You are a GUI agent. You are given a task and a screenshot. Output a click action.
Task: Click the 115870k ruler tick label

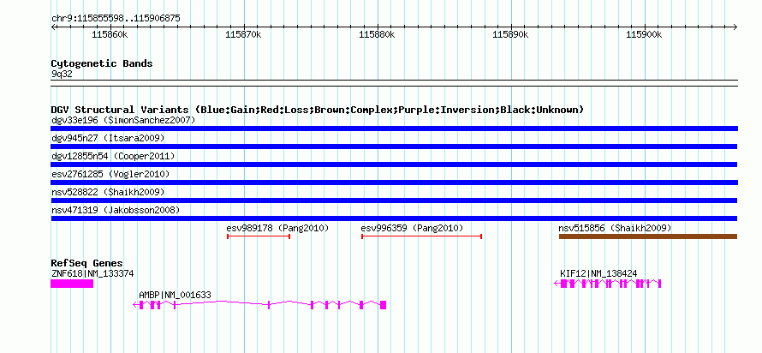tap(243, 35)
